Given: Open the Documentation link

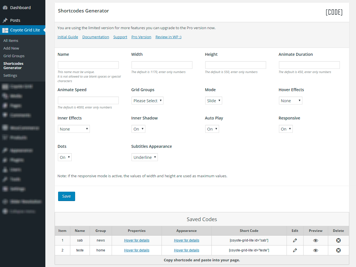Looking at the screenshot, I should click(96, 37).
